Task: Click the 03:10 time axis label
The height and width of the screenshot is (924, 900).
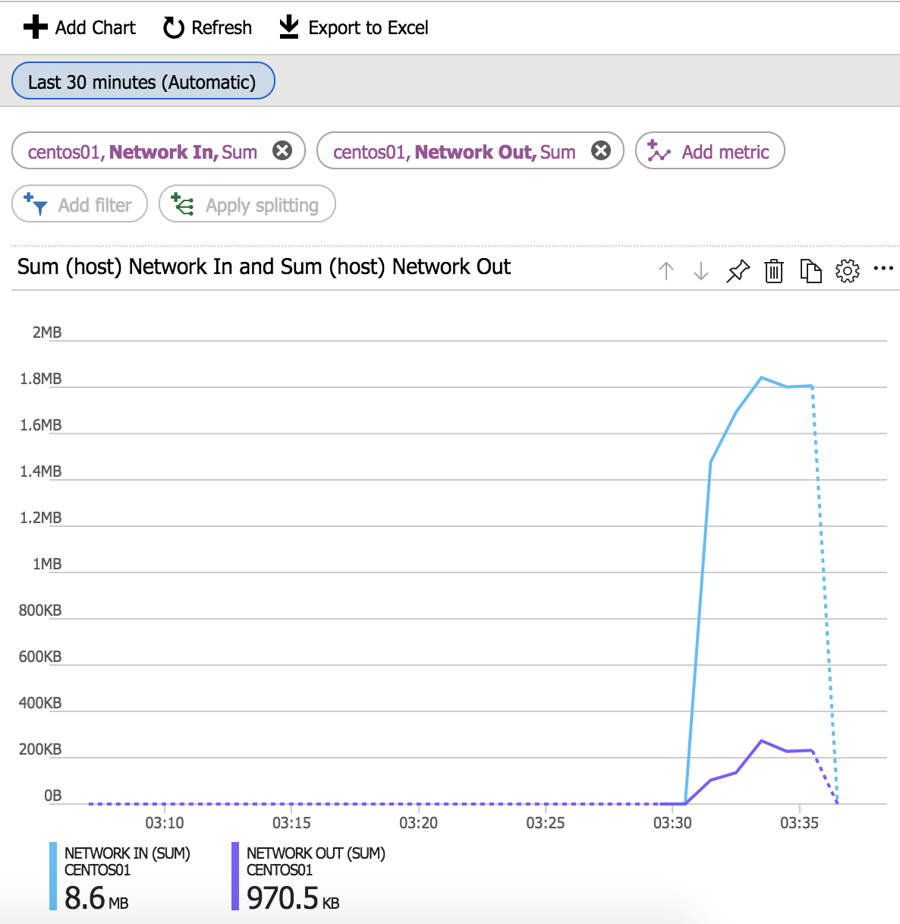Action: [x=165, y=823]
